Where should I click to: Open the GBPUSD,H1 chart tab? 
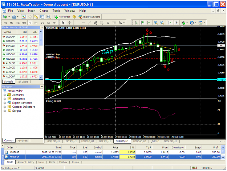(53, 141)
